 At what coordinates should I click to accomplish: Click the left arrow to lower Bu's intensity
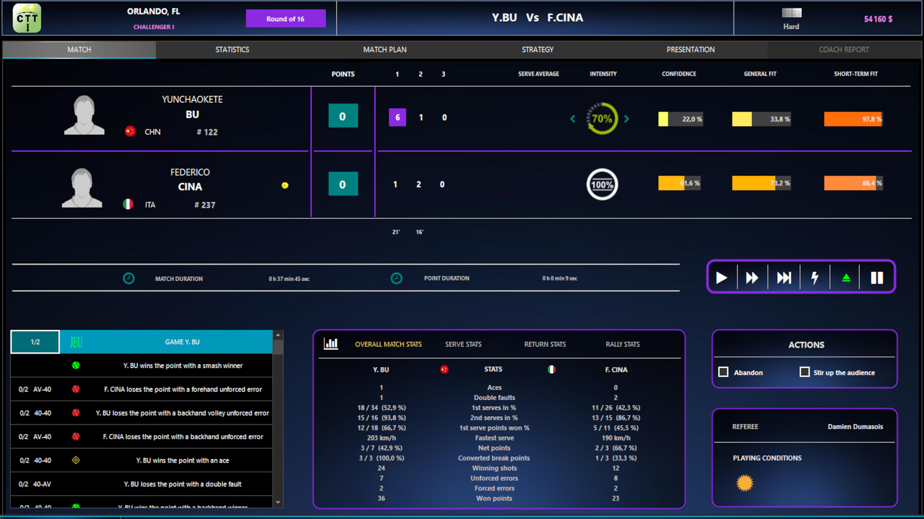(573, 119)
